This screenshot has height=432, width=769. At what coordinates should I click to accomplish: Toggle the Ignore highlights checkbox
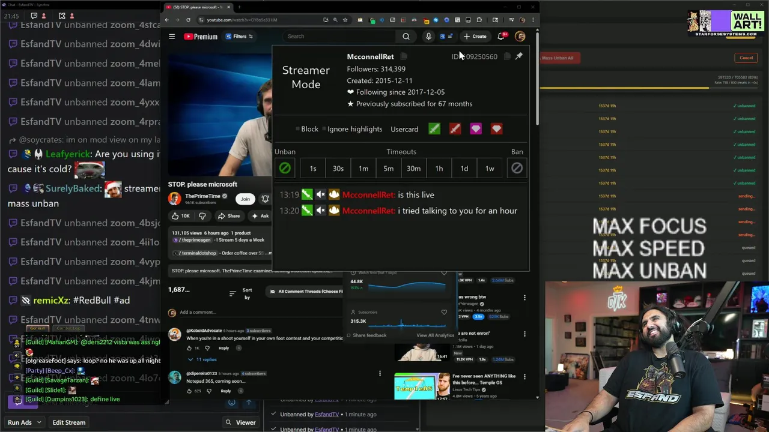pyautogui.click(x=324, y=129)
